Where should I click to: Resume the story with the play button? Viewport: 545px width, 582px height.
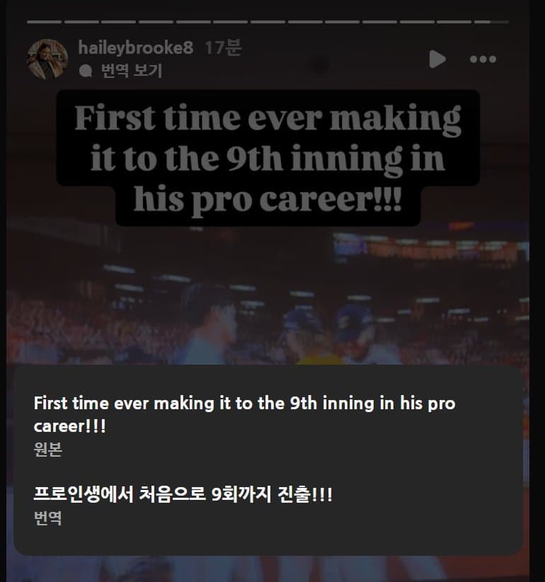437,59
